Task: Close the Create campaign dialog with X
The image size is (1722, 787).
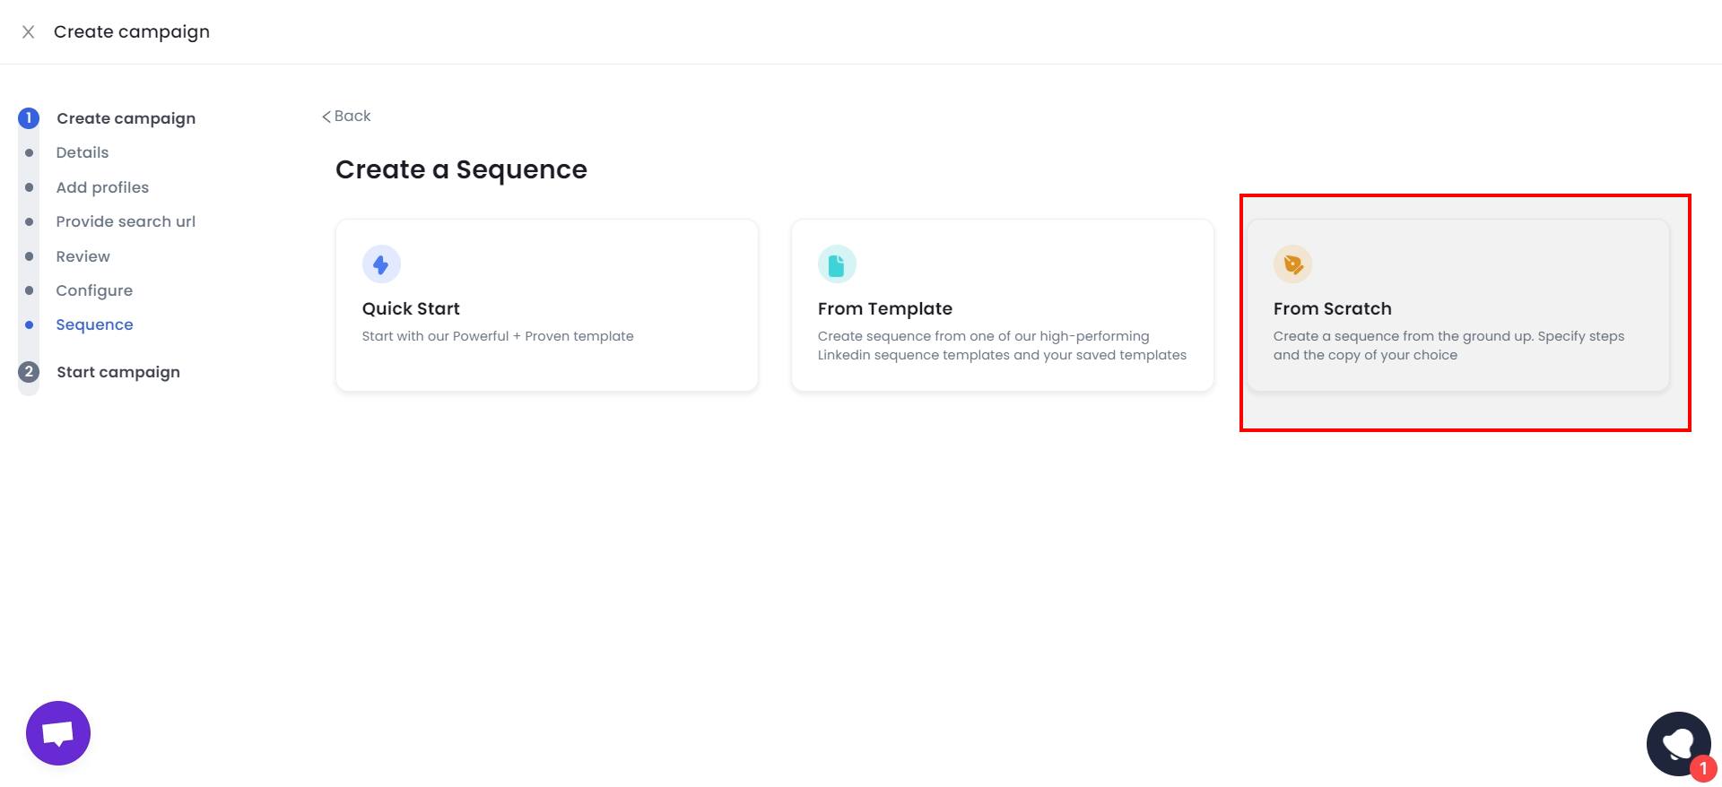Action: pos(29,32)
